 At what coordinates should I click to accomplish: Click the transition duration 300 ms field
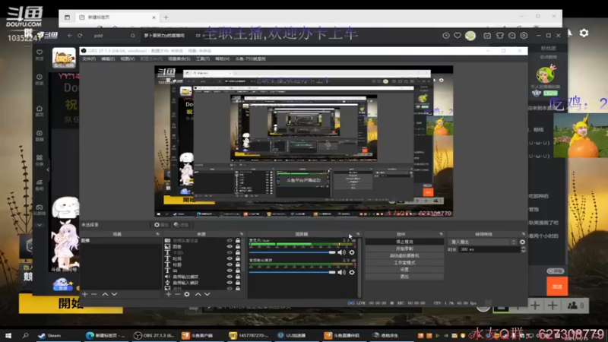click(x=489, y=250)
